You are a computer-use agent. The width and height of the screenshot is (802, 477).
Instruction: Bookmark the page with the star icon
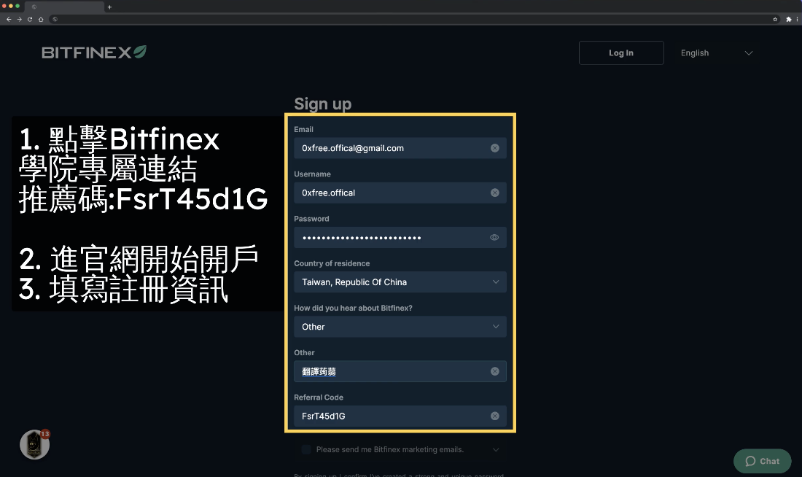(775, 20)
